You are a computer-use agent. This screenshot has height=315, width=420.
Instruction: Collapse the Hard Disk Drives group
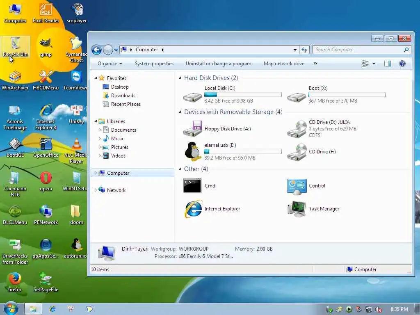tap(180, 78)
